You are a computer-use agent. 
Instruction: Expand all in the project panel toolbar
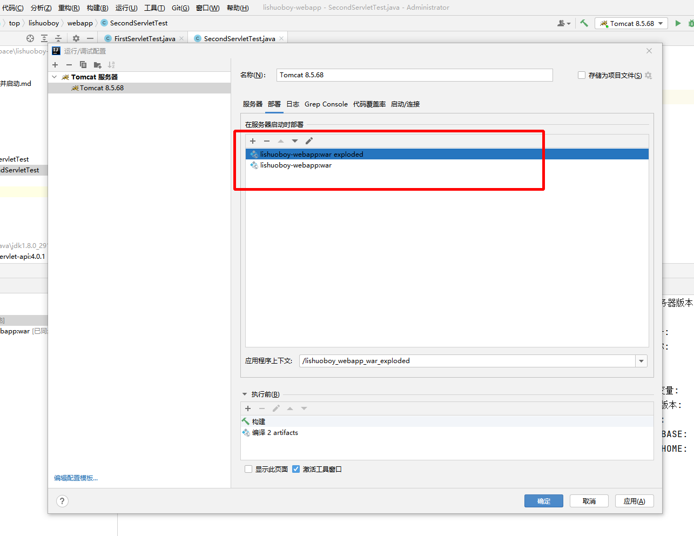[x=44, y=38]
